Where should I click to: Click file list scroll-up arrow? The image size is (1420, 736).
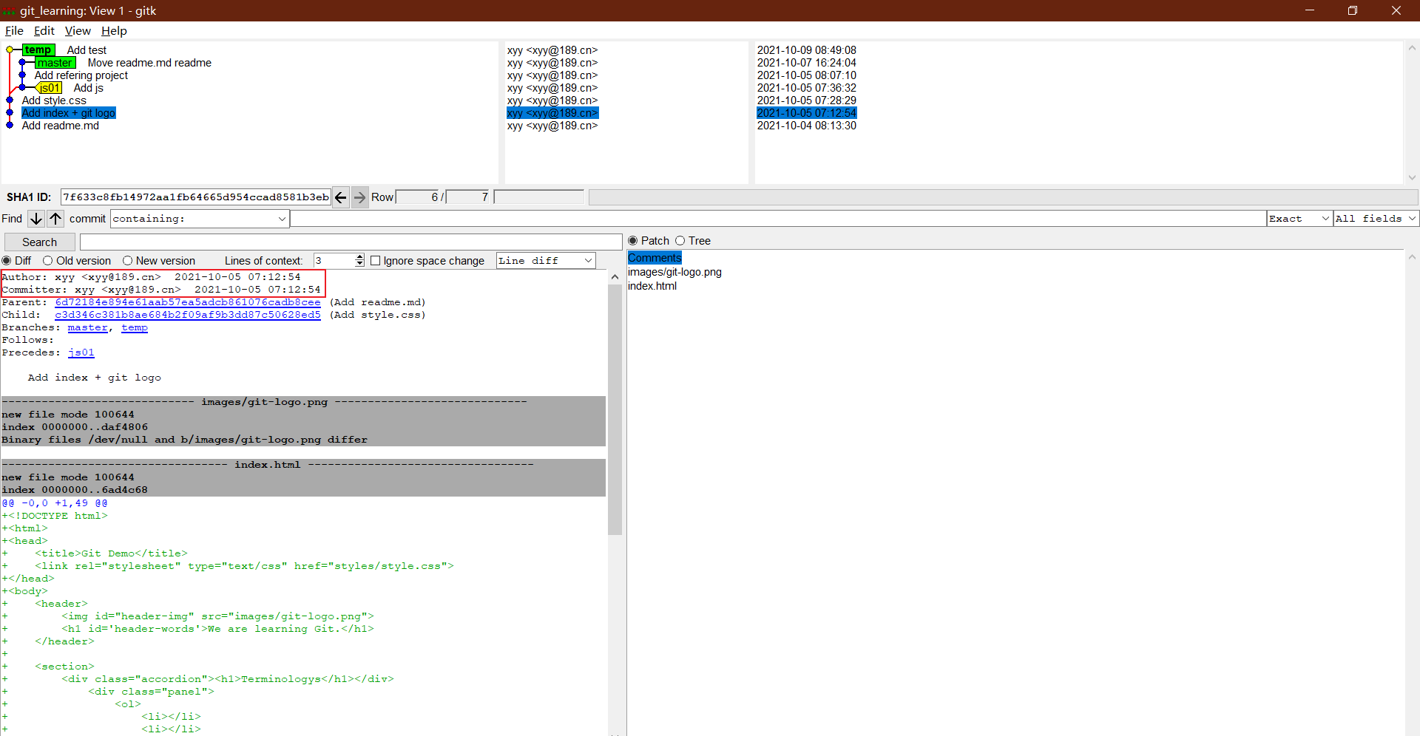(1412, 258)
